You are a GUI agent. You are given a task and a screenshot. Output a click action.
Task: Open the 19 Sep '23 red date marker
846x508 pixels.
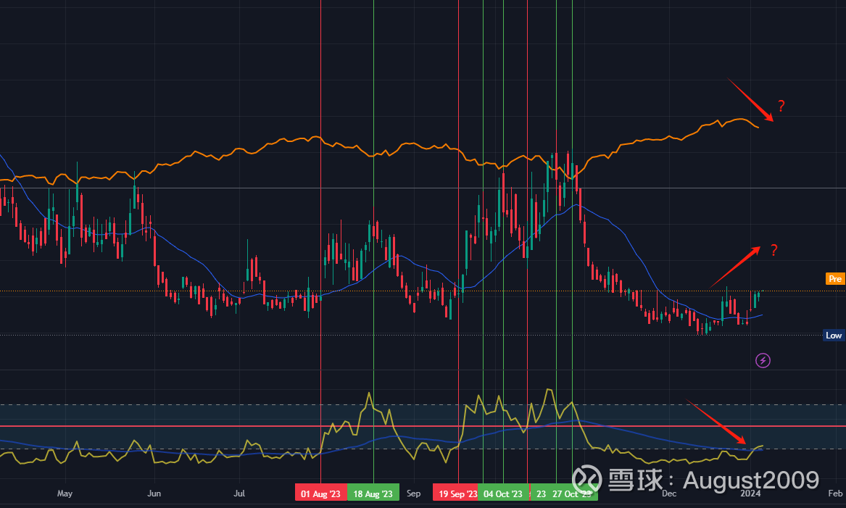point(457,493)
